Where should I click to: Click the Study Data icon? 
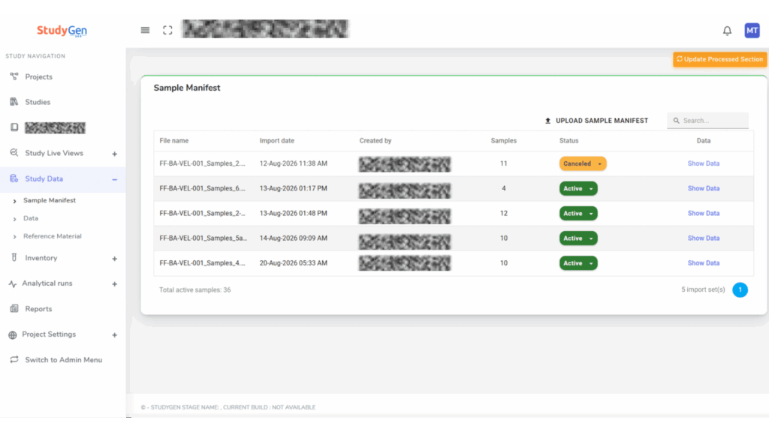point(14,178)
